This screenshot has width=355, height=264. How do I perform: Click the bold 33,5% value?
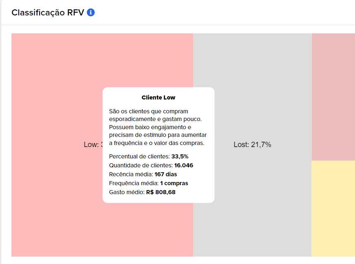click(x=180, y=156)
